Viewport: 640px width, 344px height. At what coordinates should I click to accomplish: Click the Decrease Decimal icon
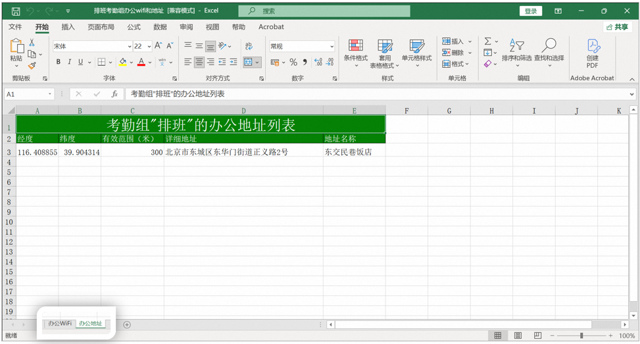coord(330,62)
